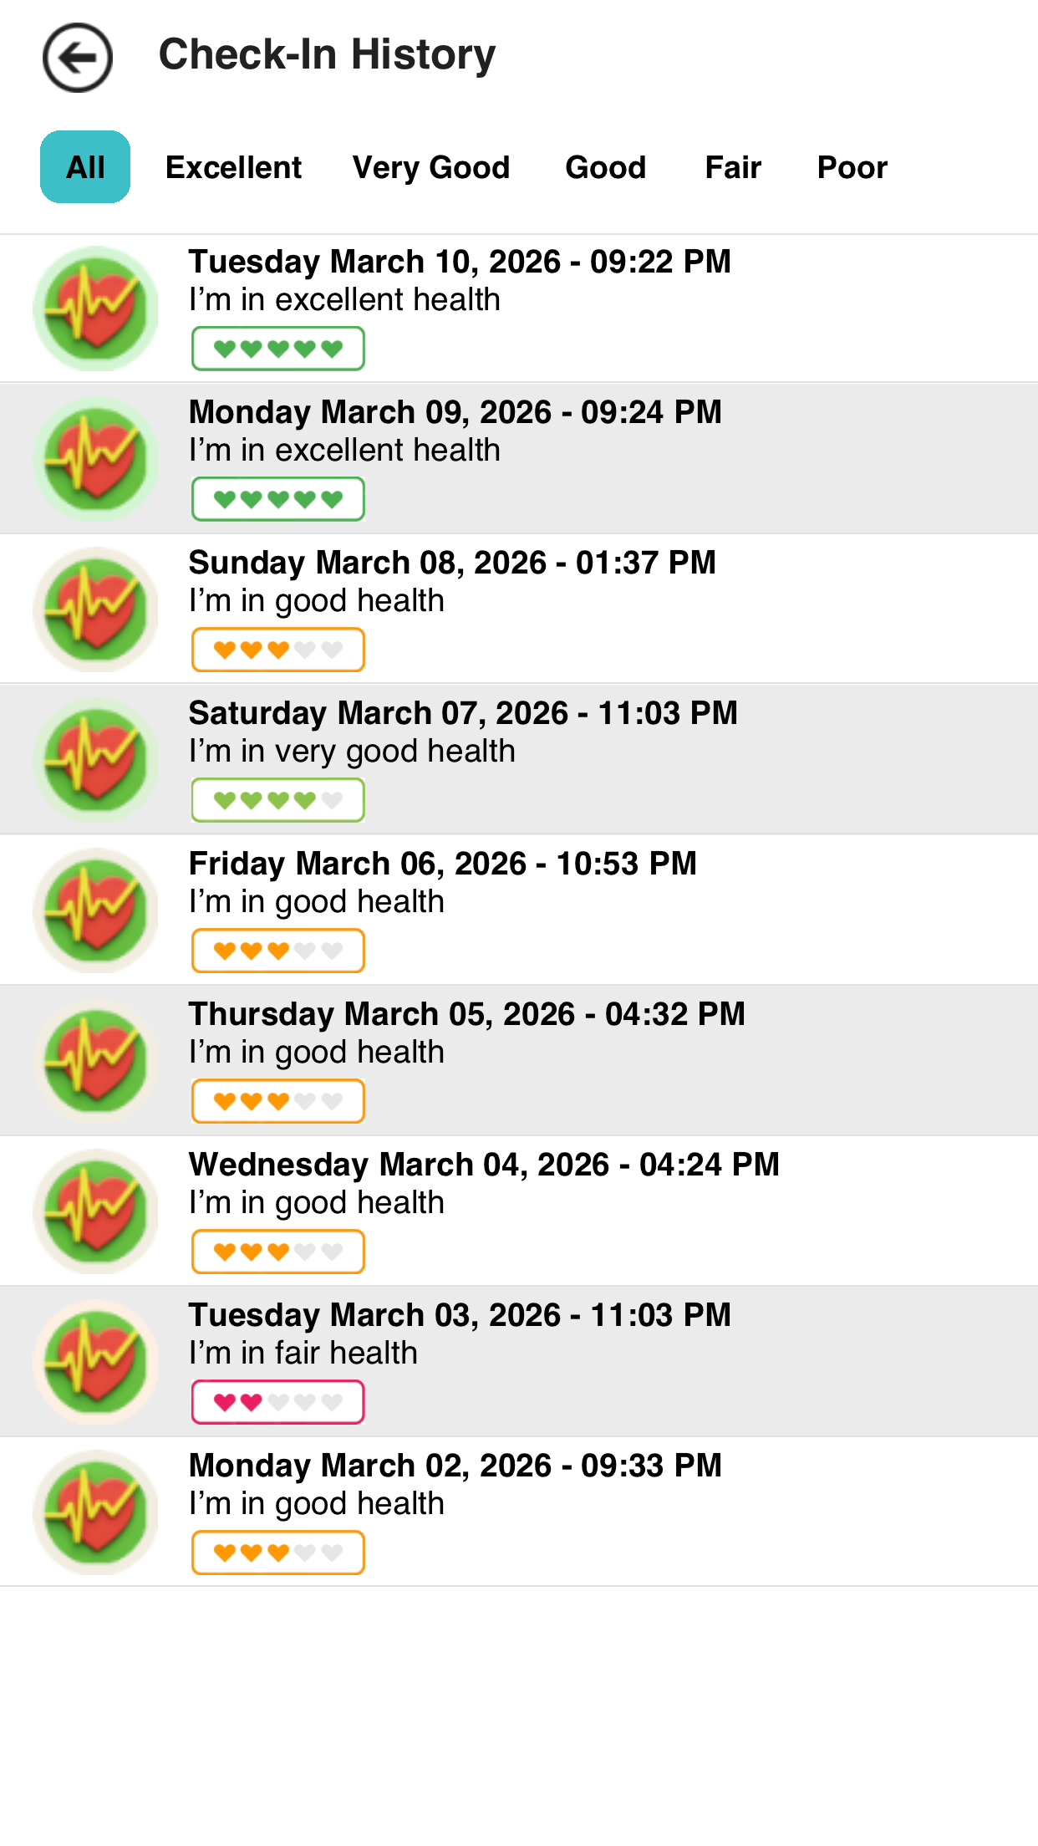Switch to the Very Good filter
Image resolution: width=1038 pixels, height=1846 pixels.
[431, 167]
